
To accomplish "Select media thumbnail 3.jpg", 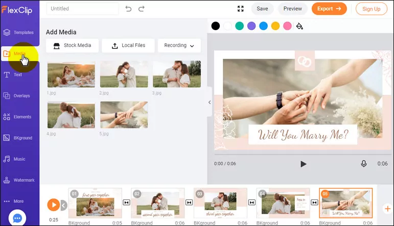I will click(x=177, y=74).
